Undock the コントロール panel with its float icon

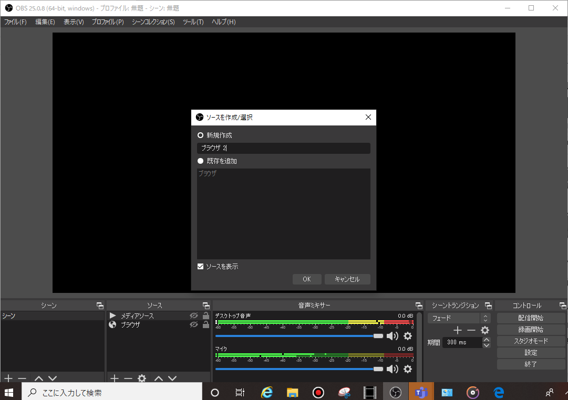tap(563, 306)
